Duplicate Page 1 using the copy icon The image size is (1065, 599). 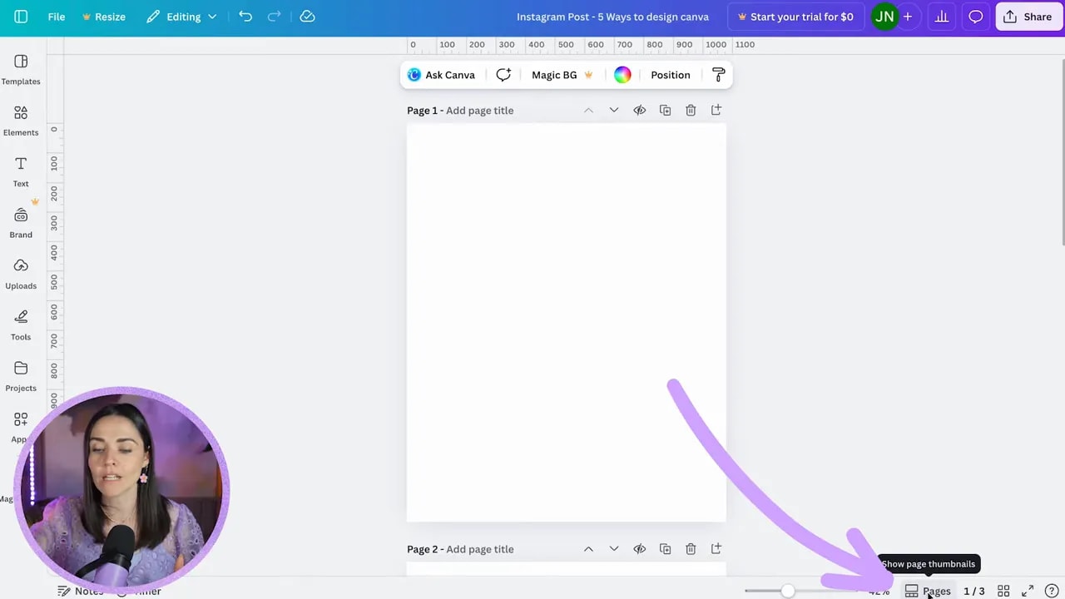point(665,110)
